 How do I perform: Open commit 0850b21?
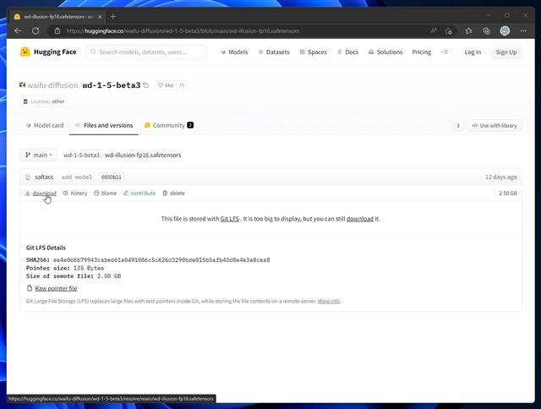[111, 177]
